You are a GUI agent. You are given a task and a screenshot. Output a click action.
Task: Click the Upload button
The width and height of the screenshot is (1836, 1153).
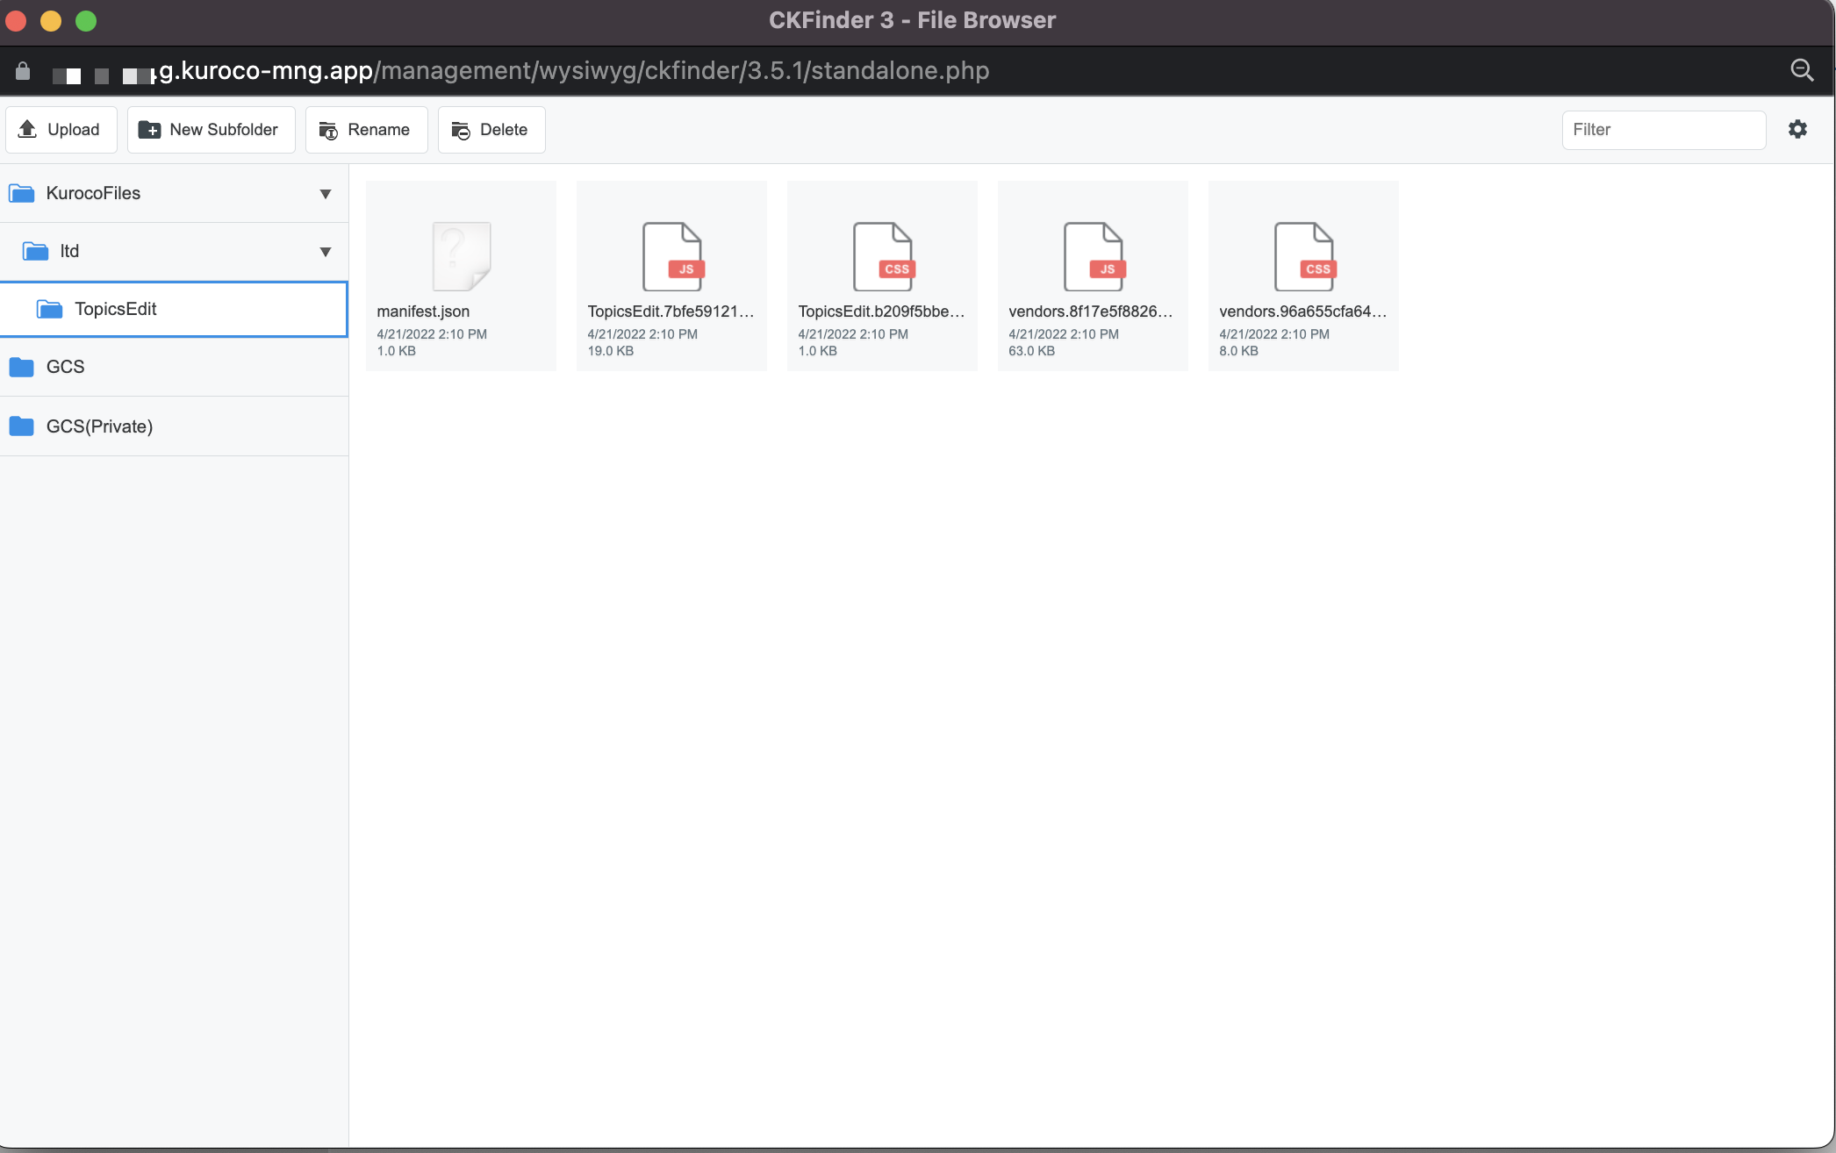click(61, 129)
